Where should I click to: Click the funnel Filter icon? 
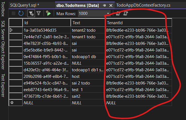[39, 13]
